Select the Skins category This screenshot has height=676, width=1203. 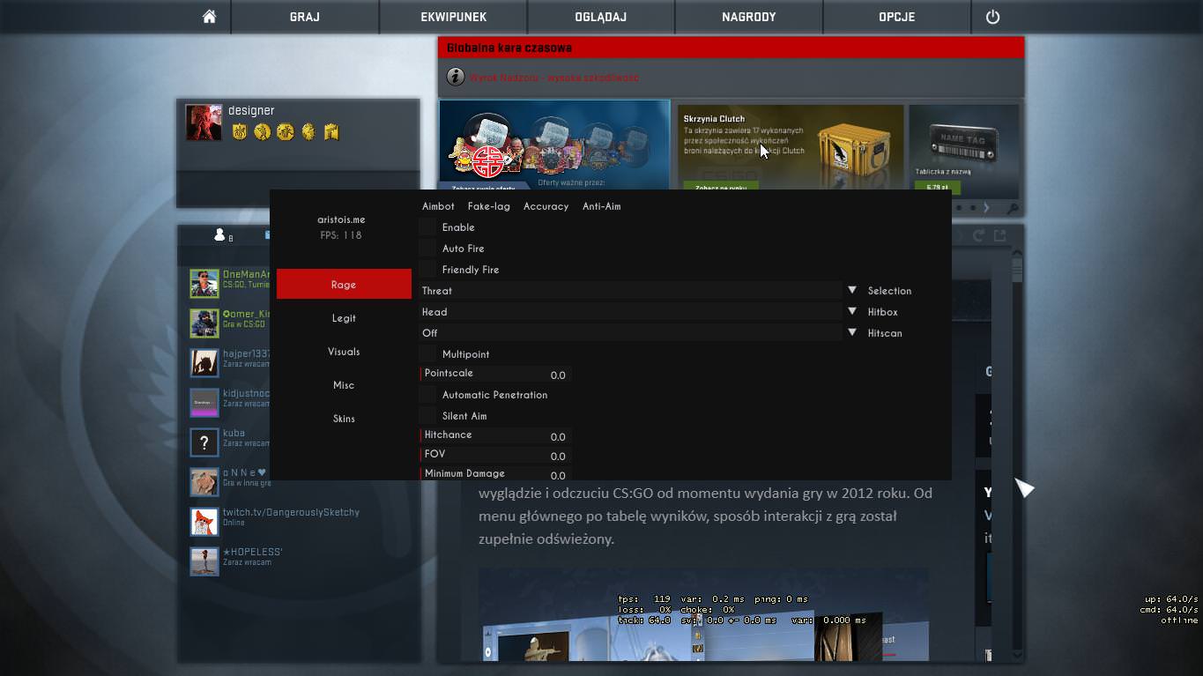pos(344,418)
